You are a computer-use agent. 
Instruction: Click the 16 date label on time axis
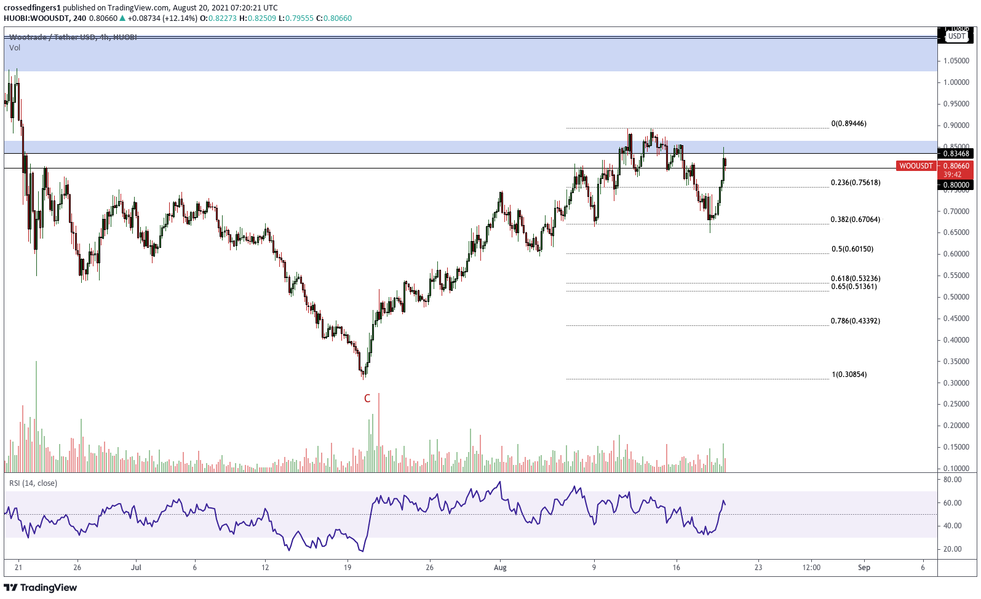(x=677, y=568)
